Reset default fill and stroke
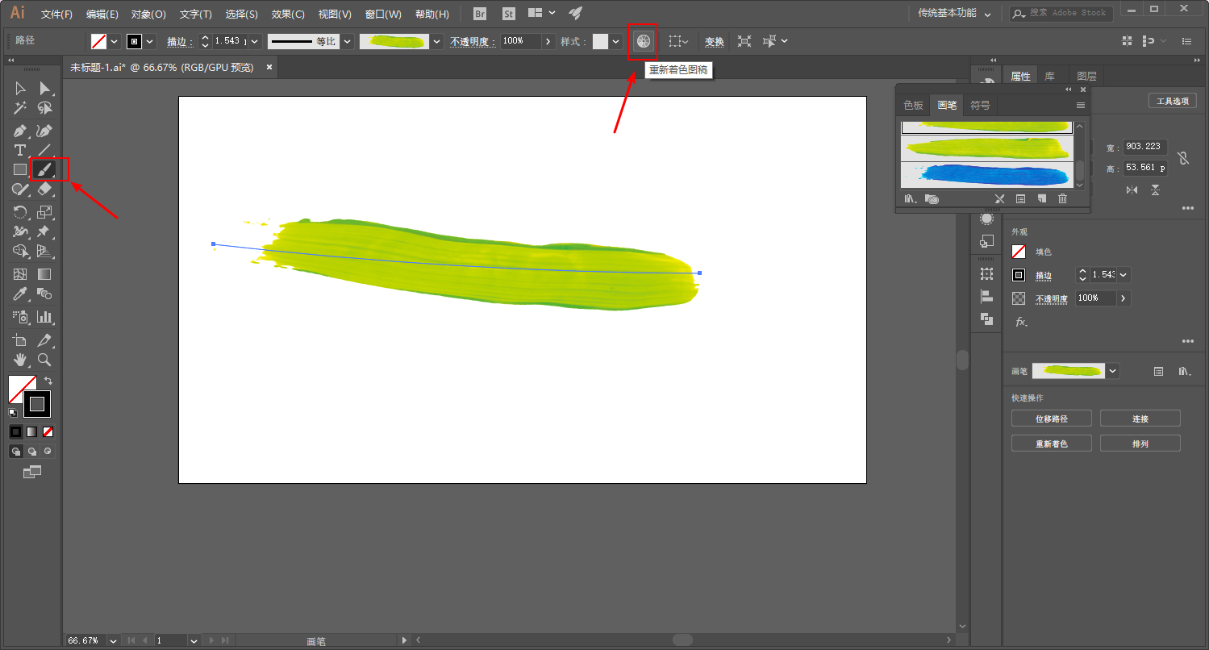 click(x=13, y=412)
